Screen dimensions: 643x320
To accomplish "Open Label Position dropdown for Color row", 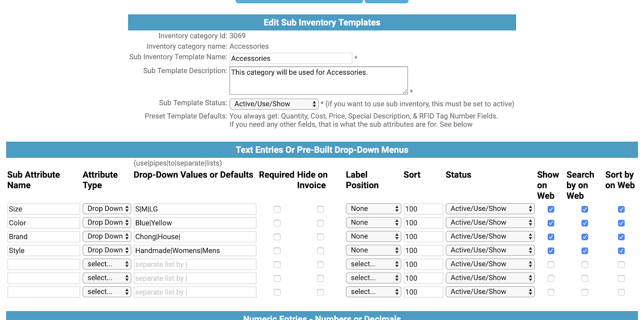I will pos(373,222).
